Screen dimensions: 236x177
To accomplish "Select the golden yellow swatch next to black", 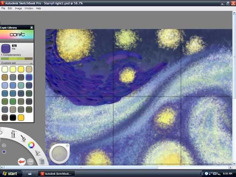I will pyautogui.click(x=21, y=118).
